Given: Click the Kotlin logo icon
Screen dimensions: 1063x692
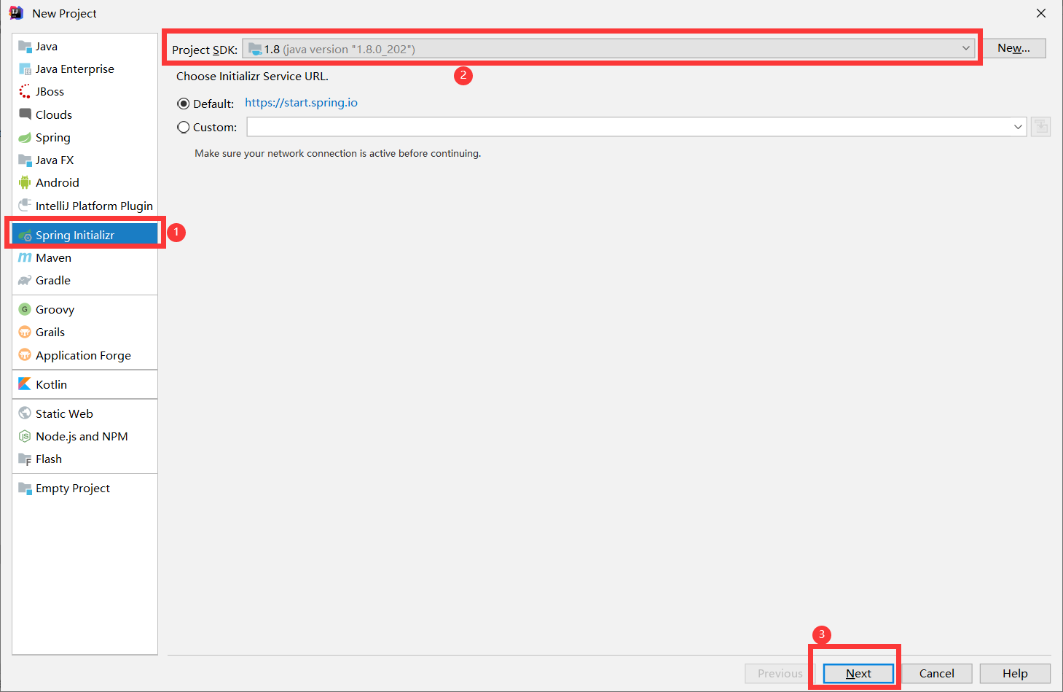Looking at the screenshot, I should pyautogui.click(x=25, y=384).
